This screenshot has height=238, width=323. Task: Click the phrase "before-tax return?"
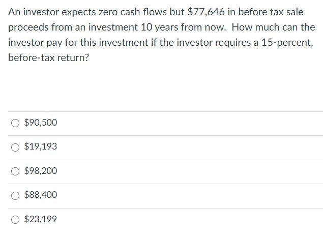pos(48,57)
